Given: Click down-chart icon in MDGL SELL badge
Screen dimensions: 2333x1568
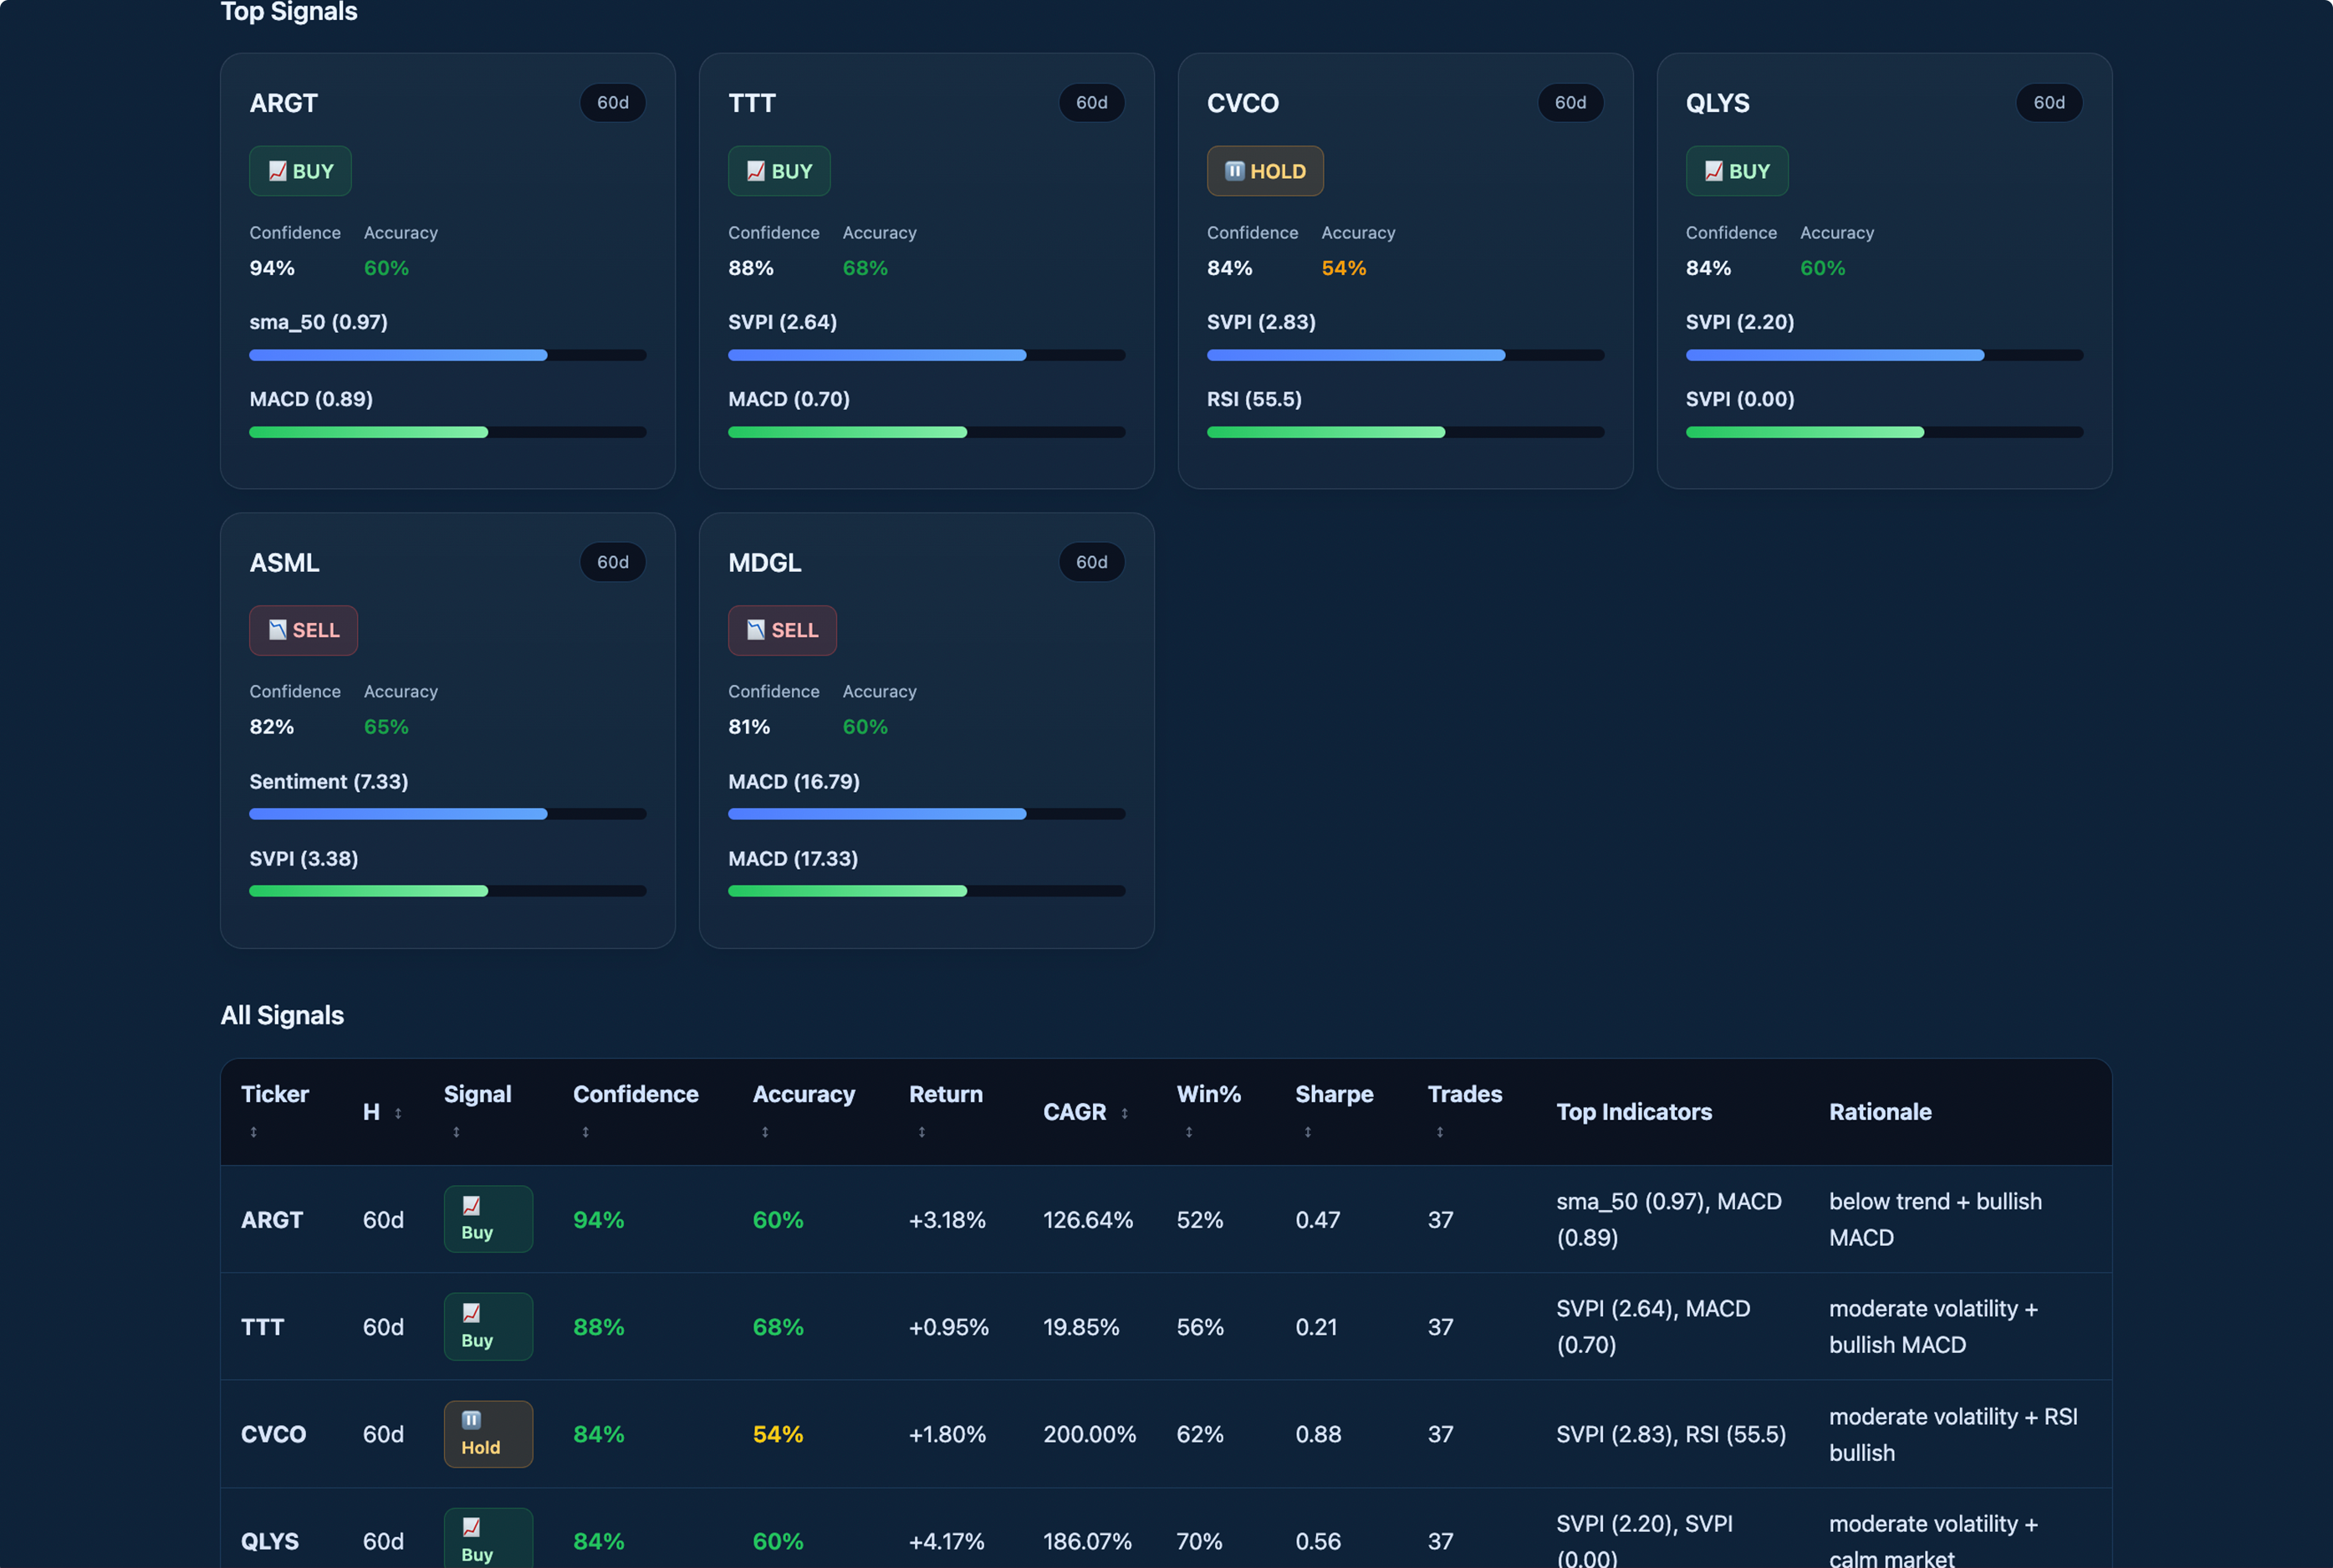Looking at the screenshot, I should (756, 630).
